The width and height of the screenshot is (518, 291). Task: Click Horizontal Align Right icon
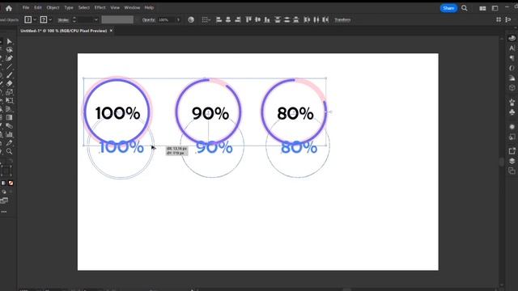[x=237, y=19]
